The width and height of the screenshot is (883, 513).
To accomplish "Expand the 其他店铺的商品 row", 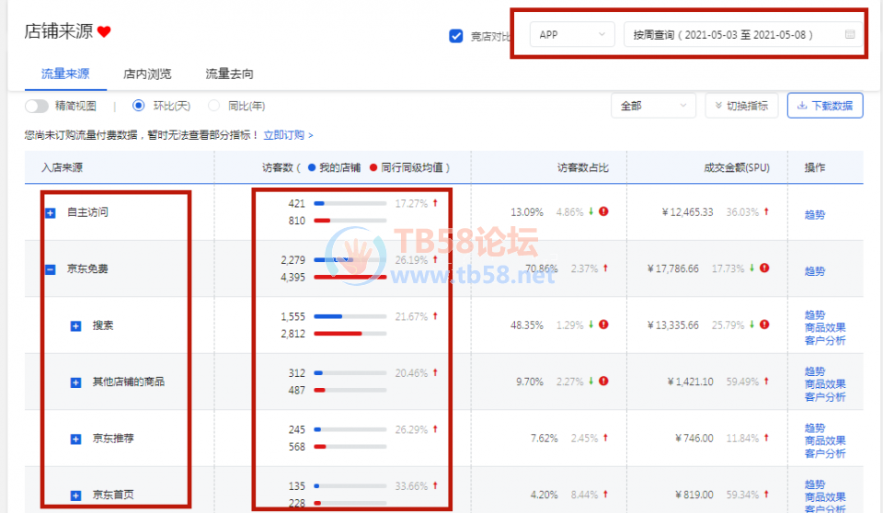I will pos(75,382).
